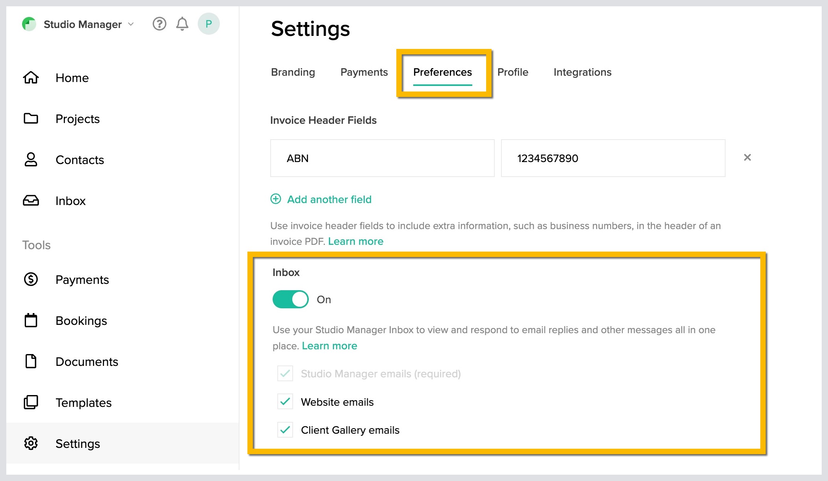Open the help question mark icon
Viewport: 828px width, 481px height.
point(160,24)
